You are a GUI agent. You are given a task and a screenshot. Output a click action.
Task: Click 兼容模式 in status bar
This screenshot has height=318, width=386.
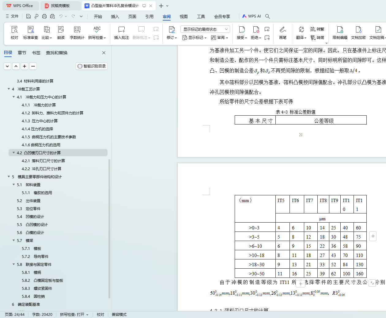pyautogui.click(x=119, y=315)
